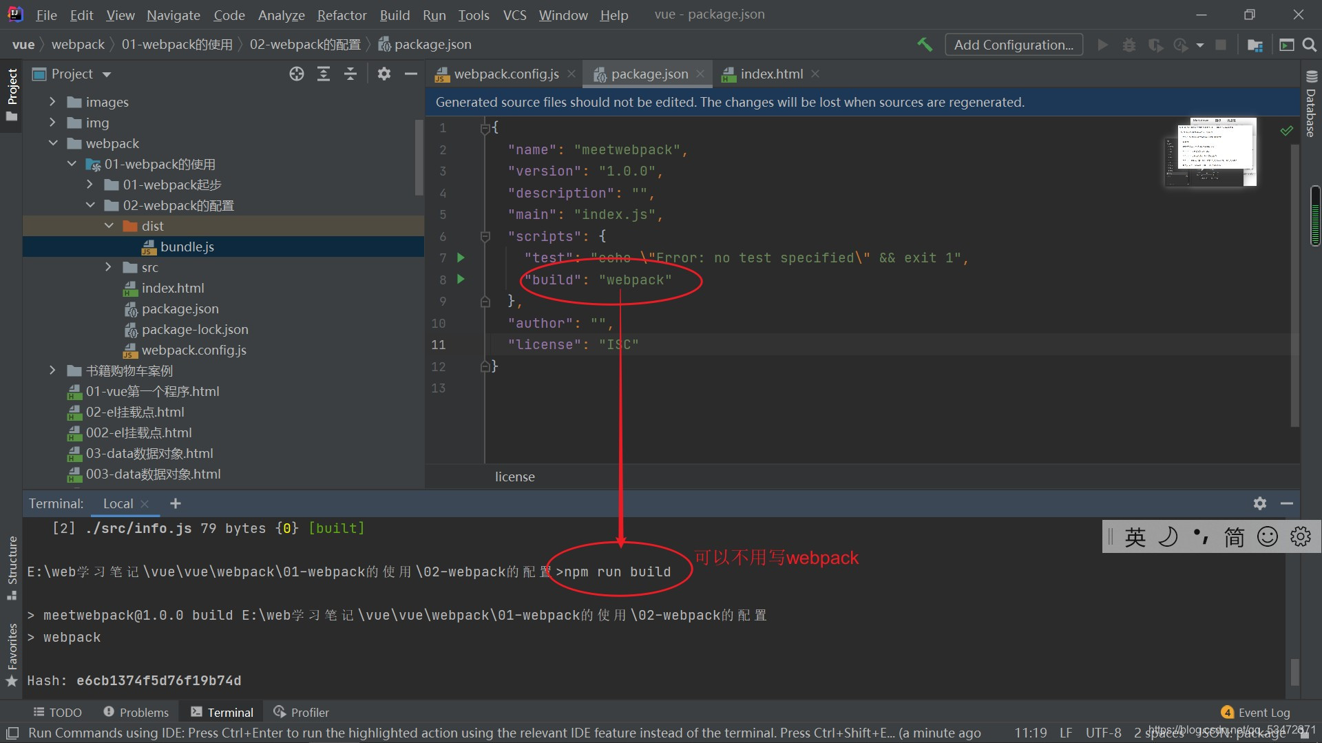Click the Stop square icon
This screenshot has height=743, width=1322.
[1221, 45]
